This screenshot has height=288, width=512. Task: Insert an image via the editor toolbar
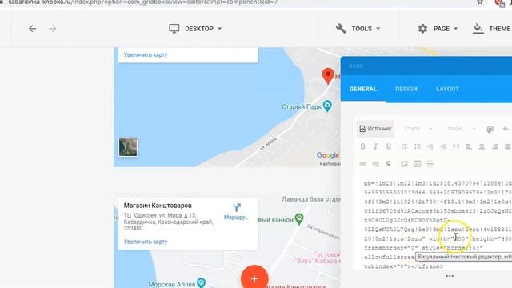pos(404,163)
